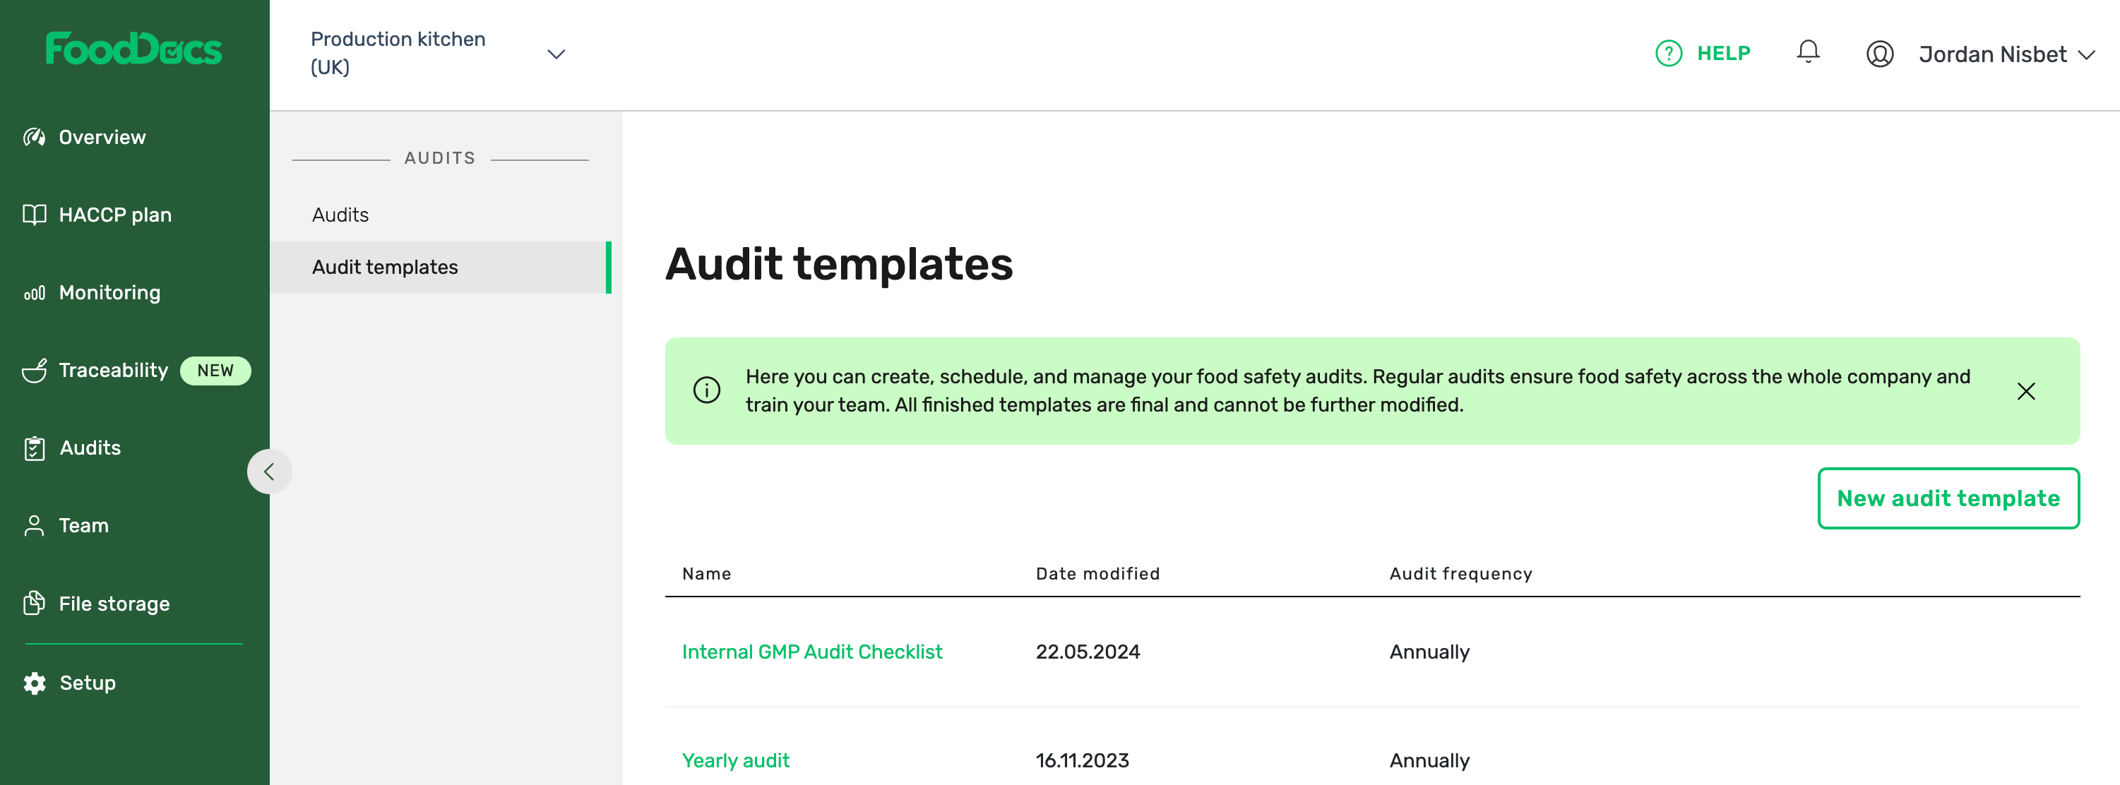2120x785 pixels.
Task: Select the Audits clipboard icon
Action: pyautogui.click(x=33, y=448)
